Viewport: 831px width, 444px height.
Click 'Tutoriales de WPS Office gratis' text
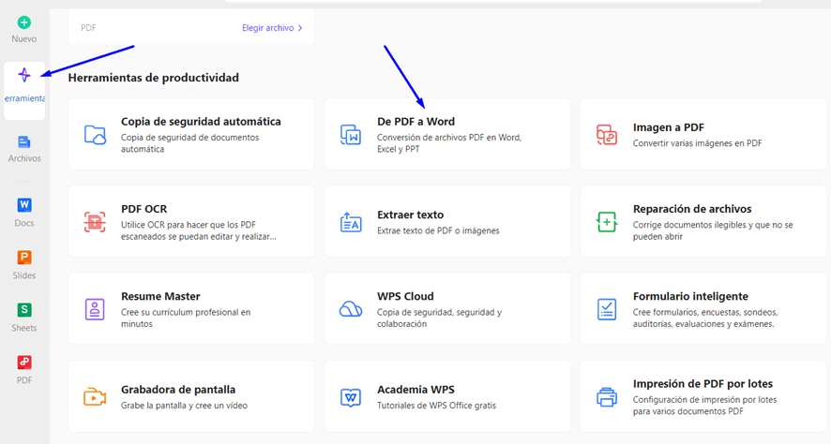(x=437, y=406)
